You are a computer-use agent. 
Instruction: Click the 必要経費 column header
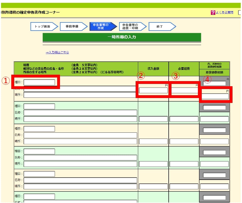coord(184,69)
